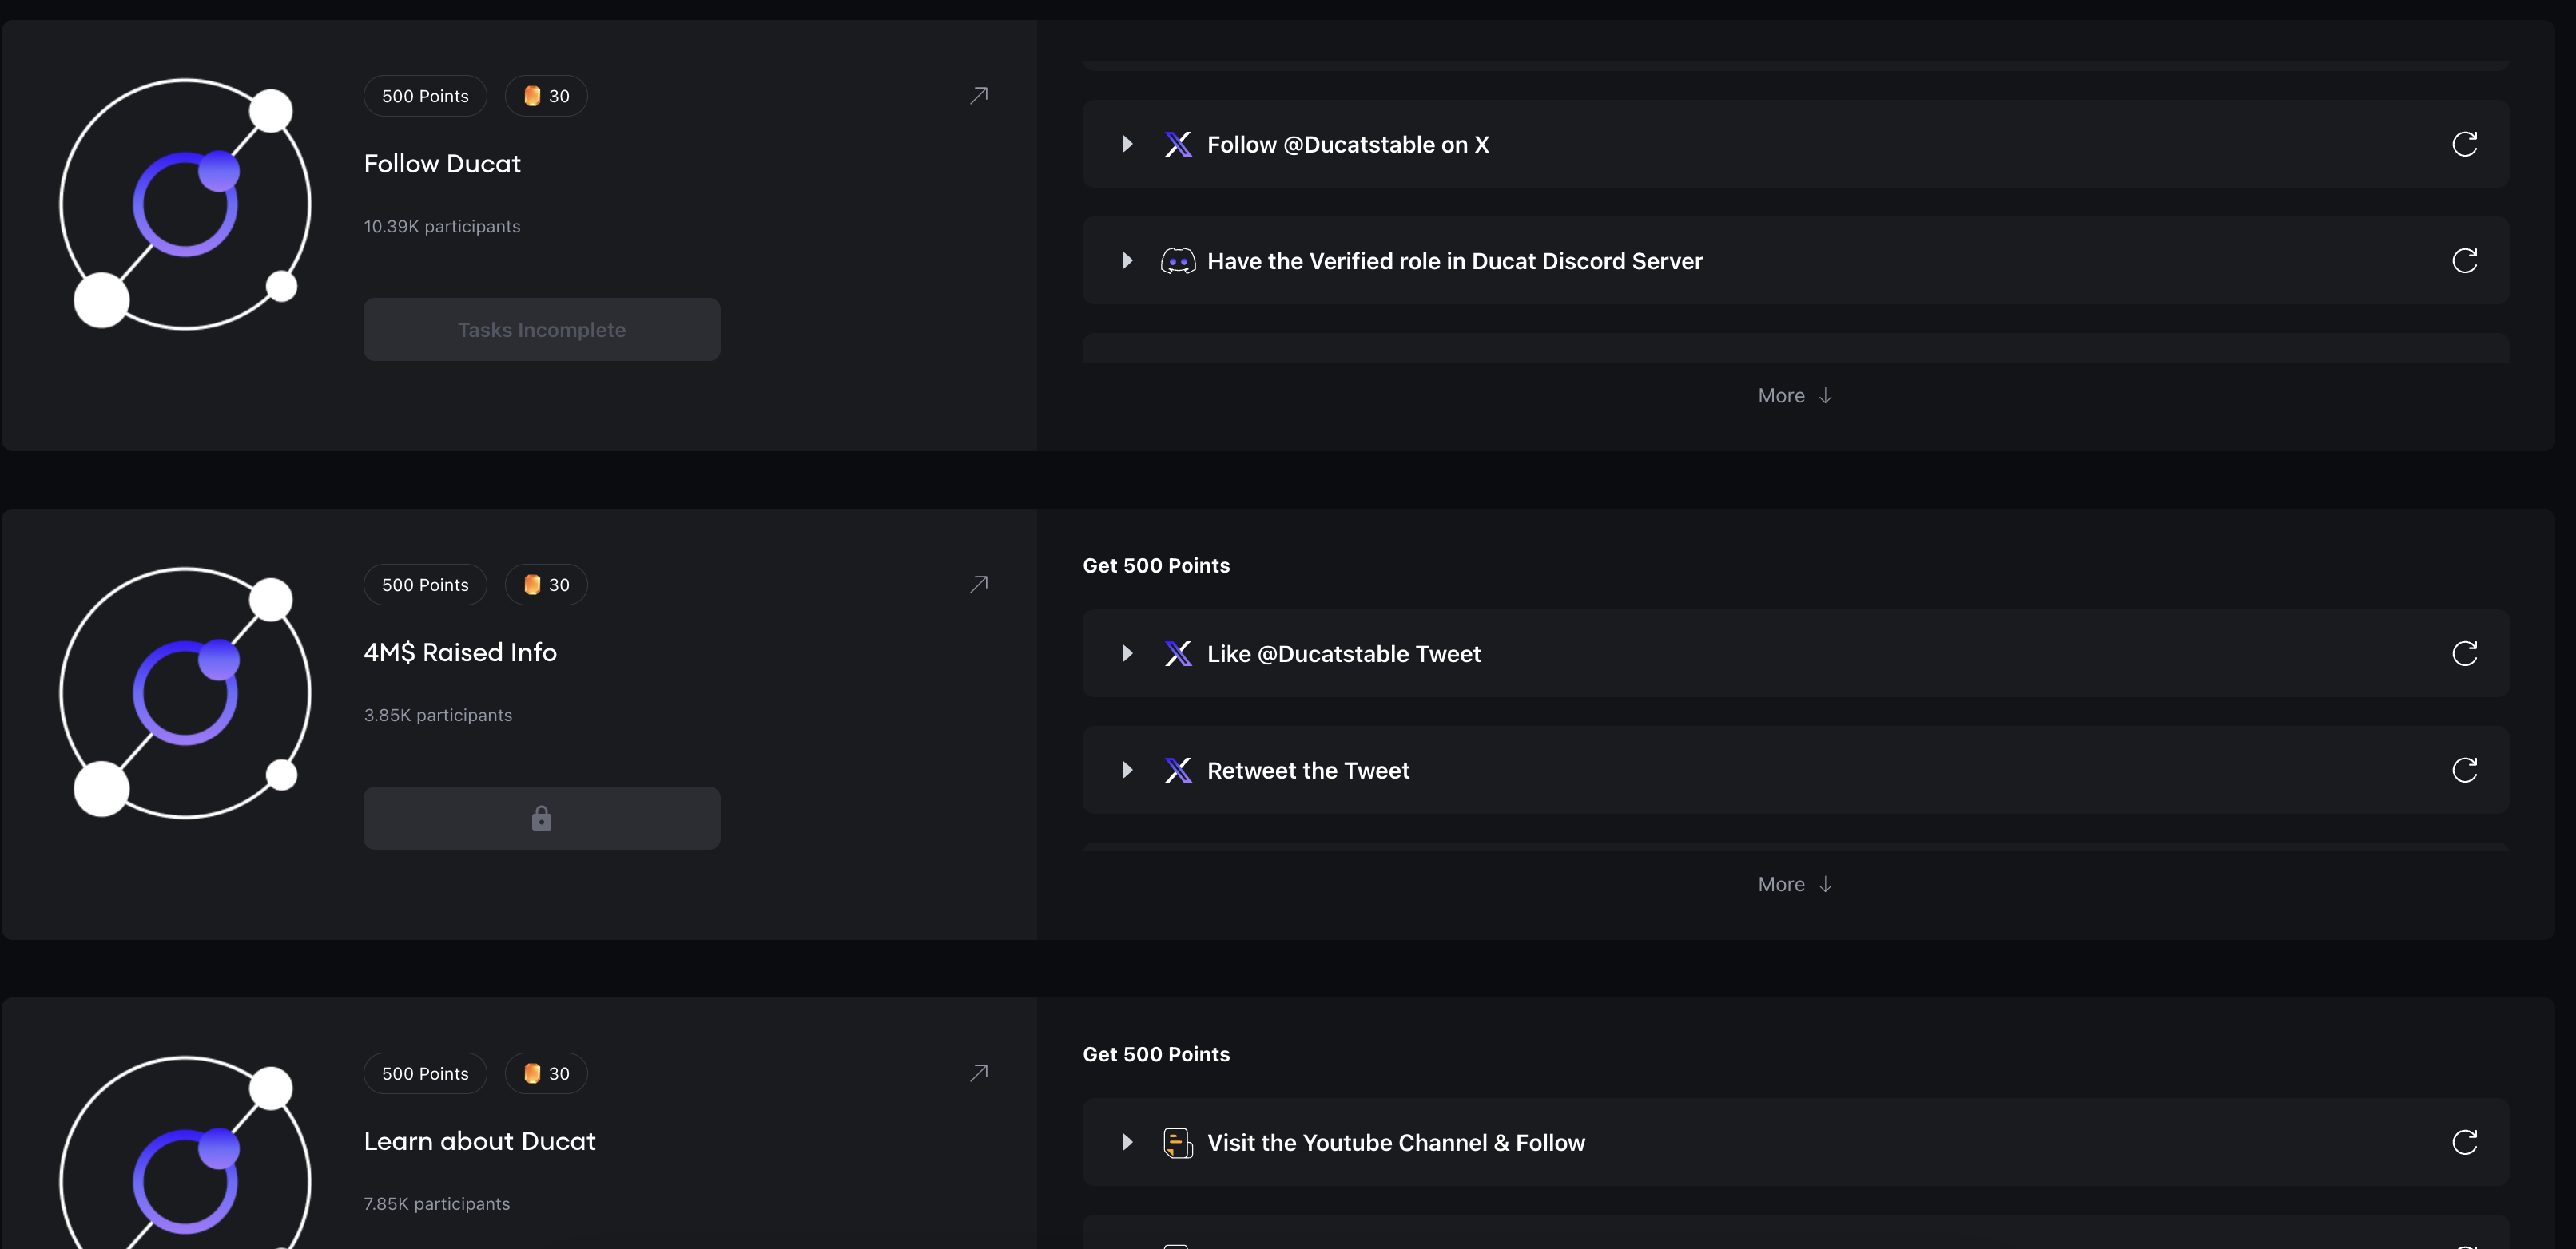This screenshot has height=1249, width=2576.
Task: Click the Tasks Incomplete button
Action: (x=541, y=330)
